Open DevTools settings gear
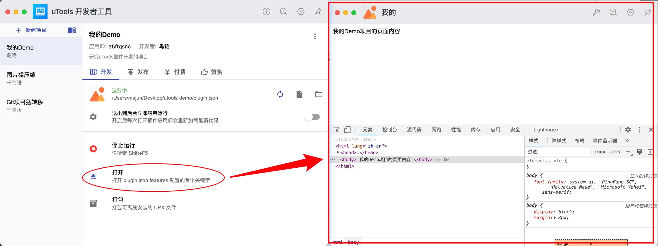This screenshot has width=658, height=246. tap(628, 130)
